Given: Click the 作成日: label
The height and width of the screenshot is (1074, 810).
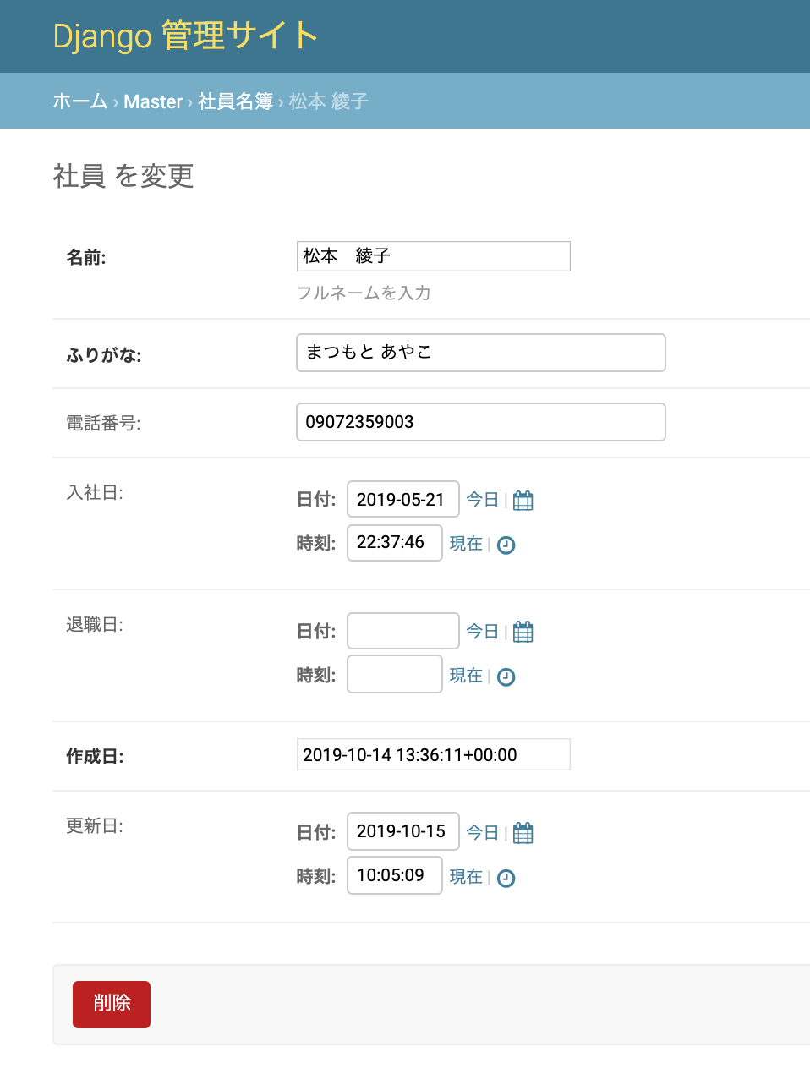Looking at the screenshot, I should [x=95, y=756].
